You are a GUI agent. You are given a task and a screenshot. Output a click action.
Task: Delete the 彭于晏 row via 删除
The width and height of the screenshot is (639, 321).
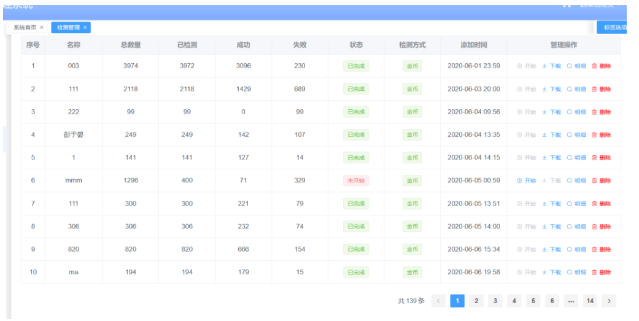tap(601, 135)
